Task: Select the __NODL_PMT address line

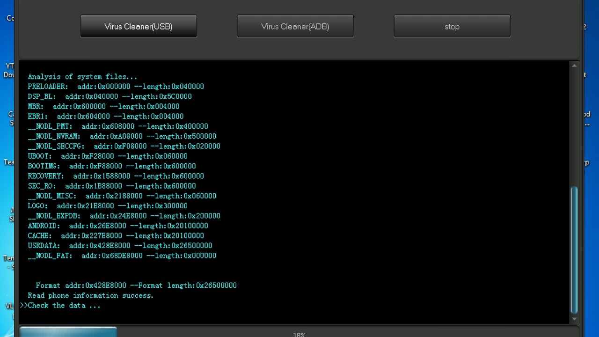Action: click(x=118, y=126)
